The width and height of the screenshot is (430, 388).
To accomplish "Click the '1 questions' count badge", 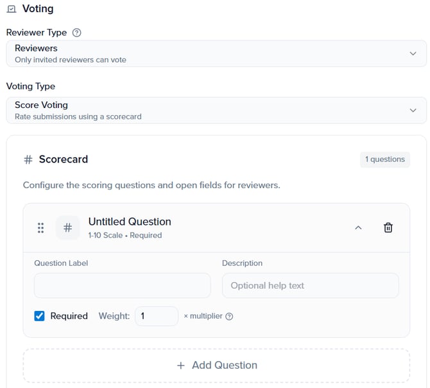I will tap(384, 159).
